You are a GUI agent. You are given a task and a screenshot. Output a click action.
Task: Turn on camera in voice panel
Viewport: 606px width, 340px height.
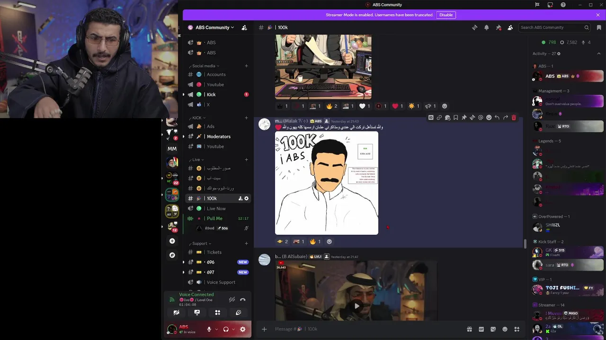tap(176, 313)
